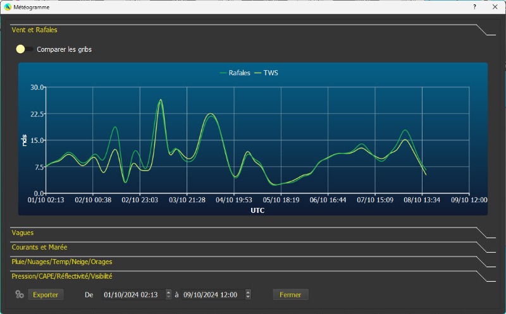Image resolution: width=506 pixels, height=314 pixels.
Task: Decrease the end date with down arrow
Action: pyautogui.click(x=248, y=297)
